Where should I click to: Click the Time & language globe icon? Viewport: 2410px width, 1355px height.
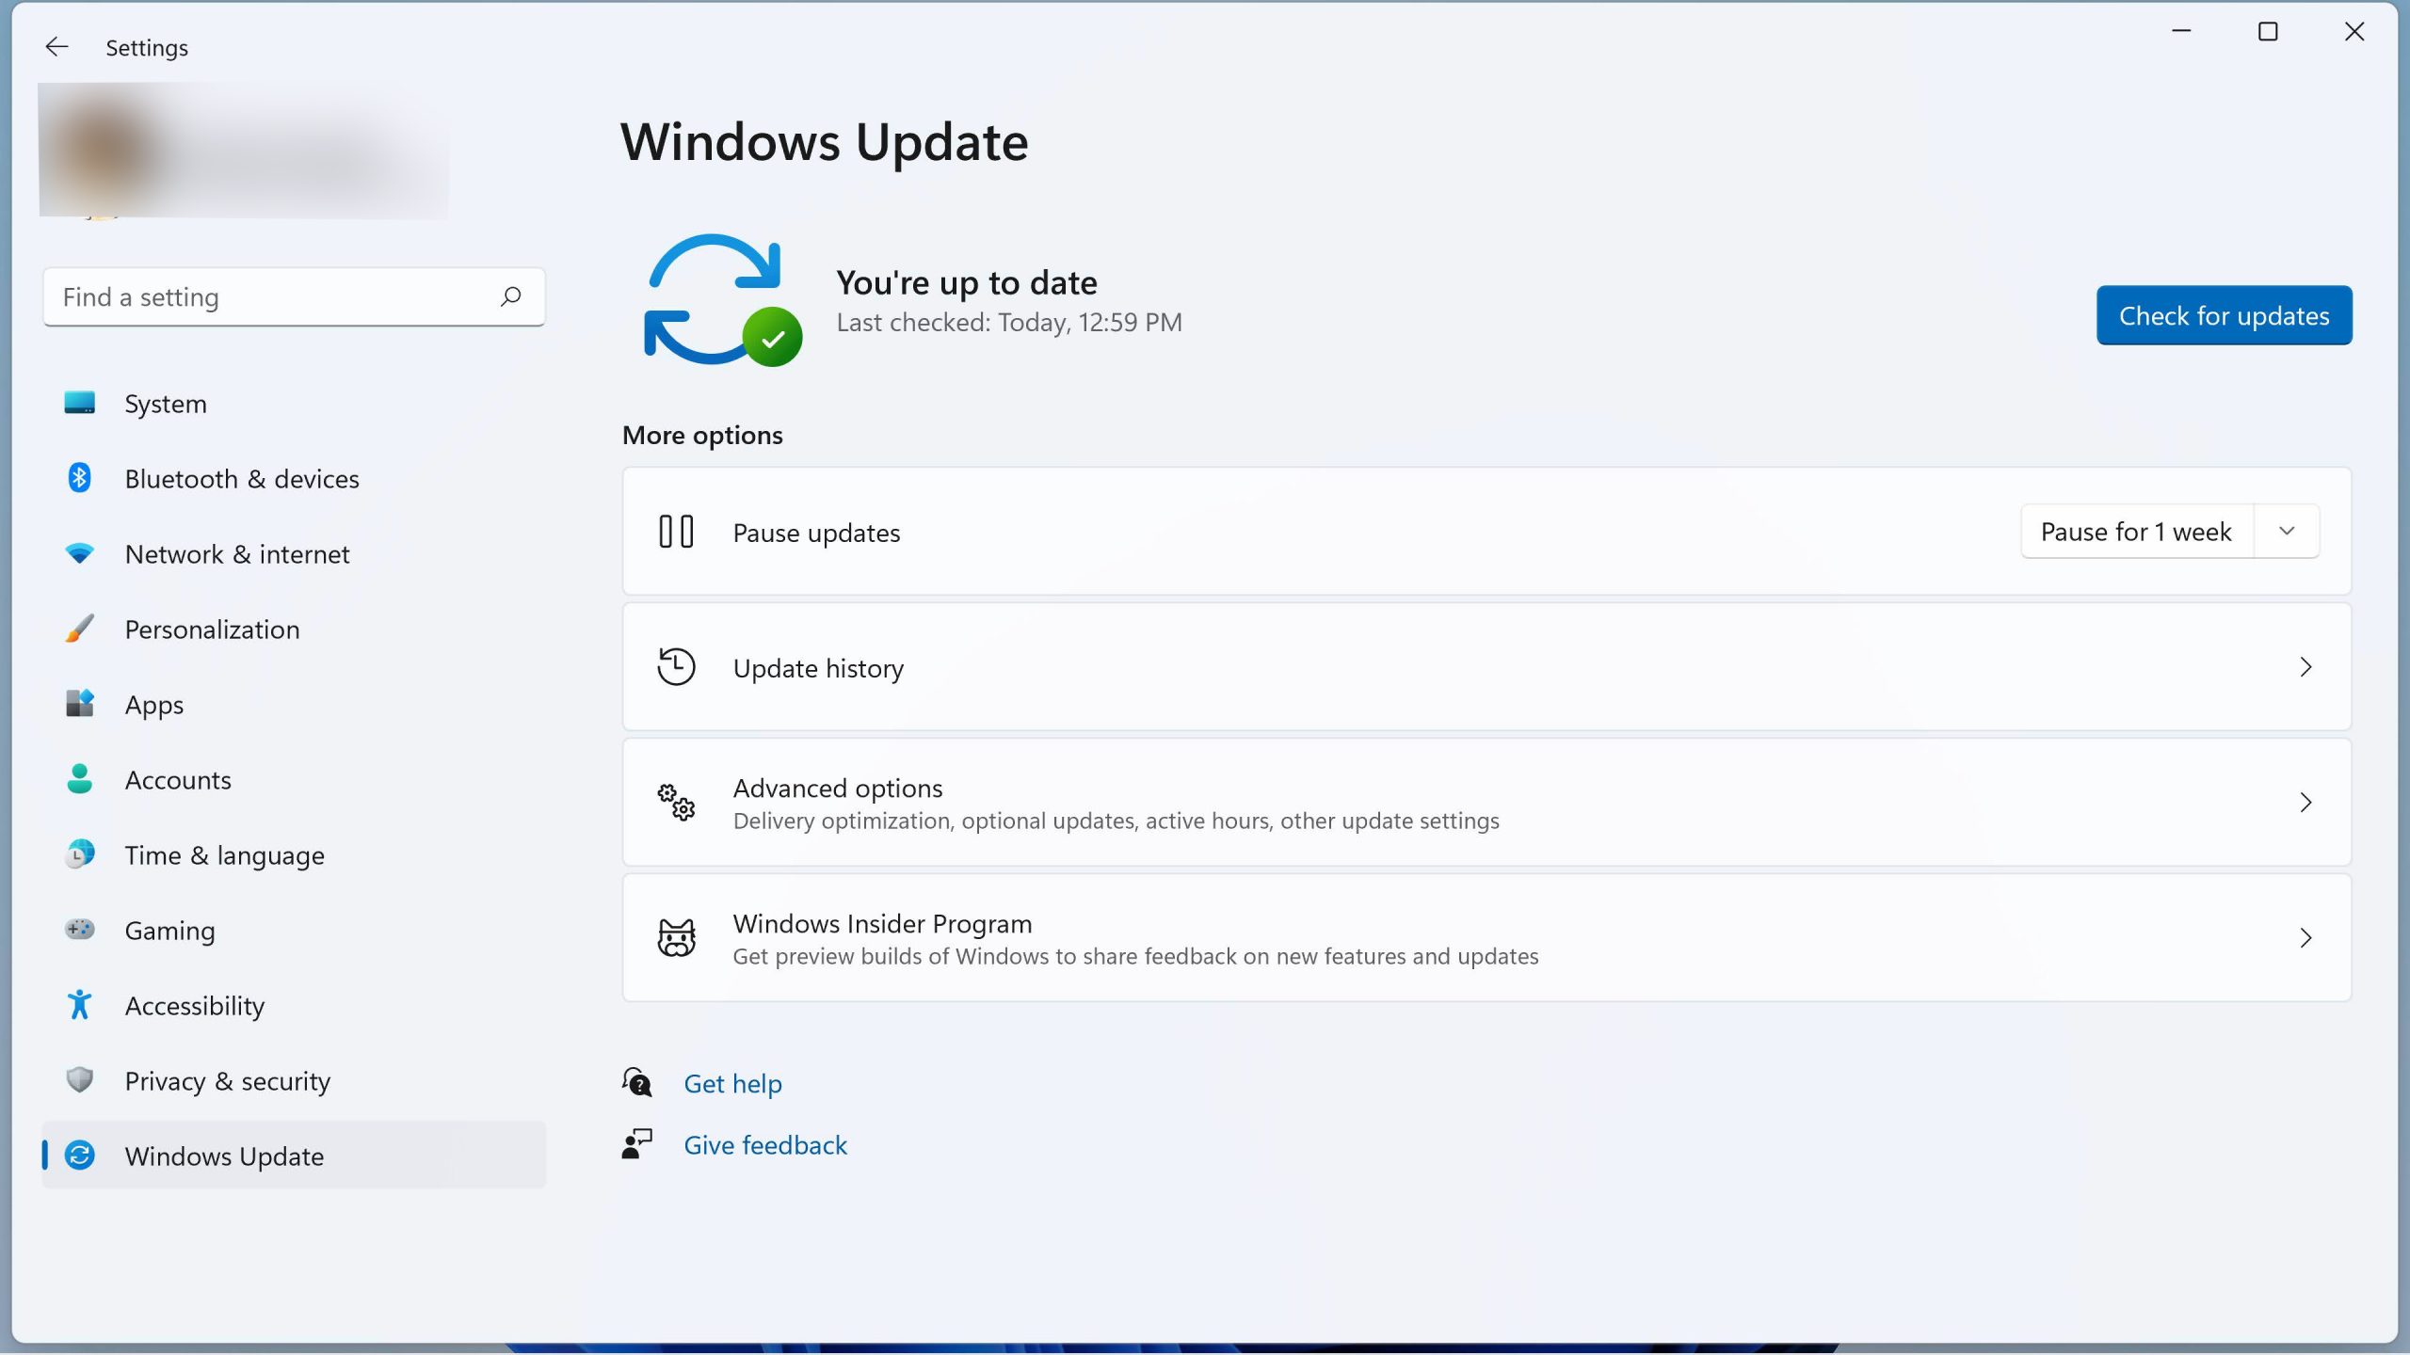[79, 854]
